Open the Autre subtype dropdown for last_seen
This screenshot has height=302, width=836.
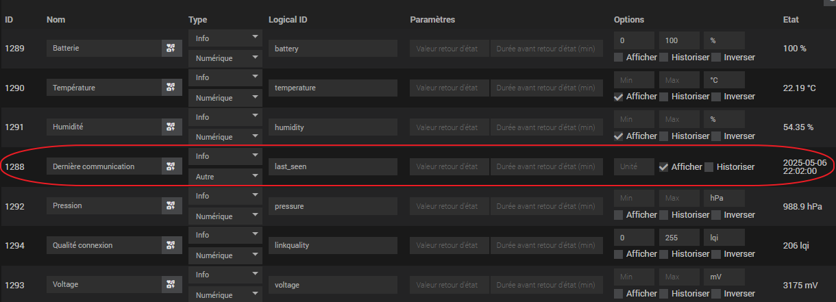[x=225, y=176]
